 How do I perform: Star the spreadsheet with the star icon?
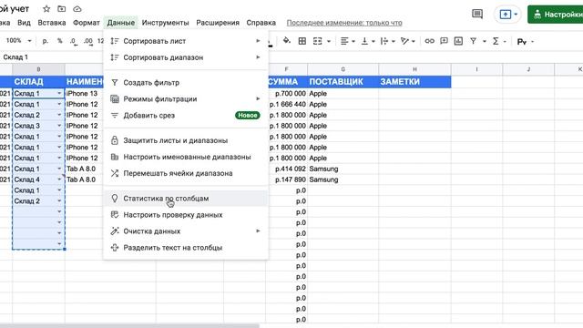[x=46, y=8]
